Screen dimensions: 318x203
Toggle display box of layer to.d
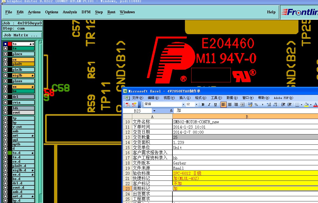click(5, 153)
